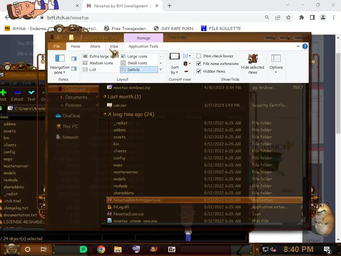Open View menu in 7-Zip window

tap(27, 83)
